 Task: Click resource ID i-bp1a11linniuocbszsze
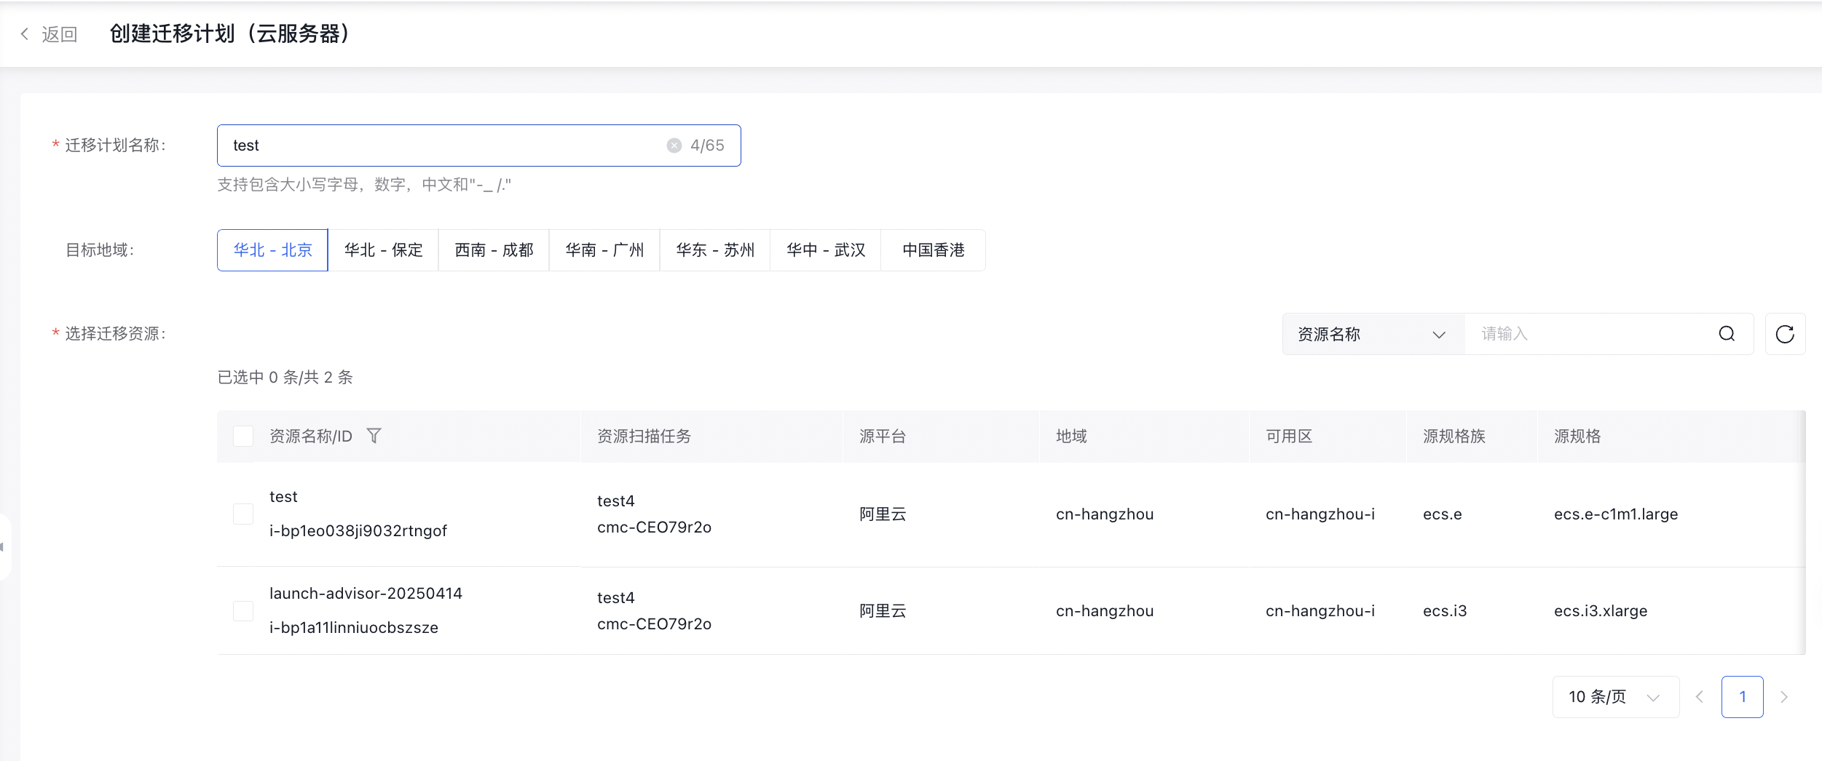pyautogui.click(x=354, y=627)
